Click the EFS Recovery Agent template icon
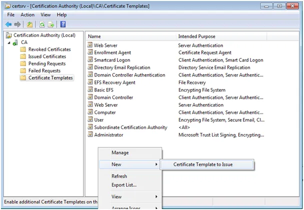This screenshot has width=304, height=210. pos(90,82)
